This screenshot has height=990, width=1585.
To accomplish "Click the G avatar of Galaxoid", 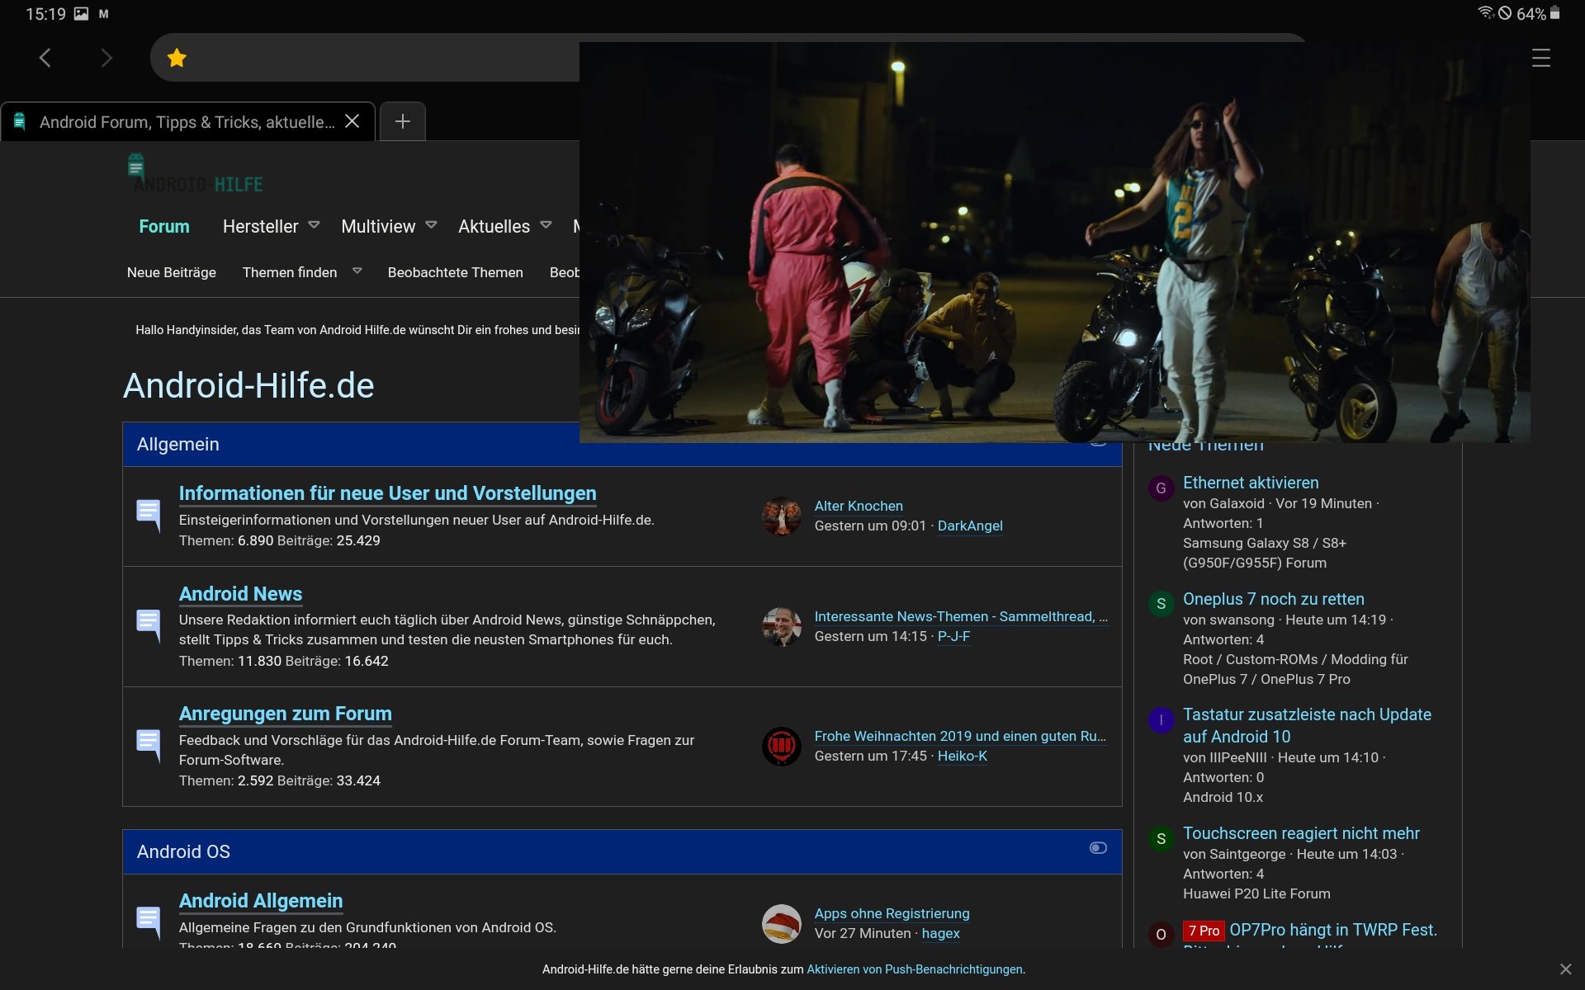I will (x=1161, y=488).
